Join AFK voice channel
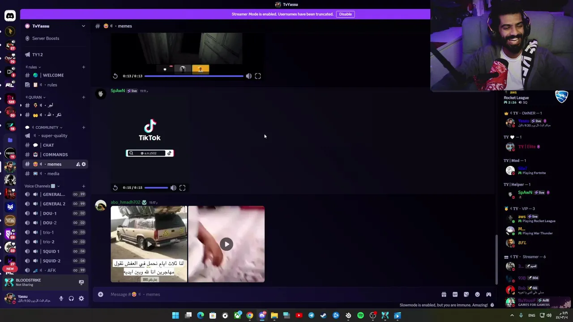The width and height of the screenshot is (573, 322). [x=55, y=270]
